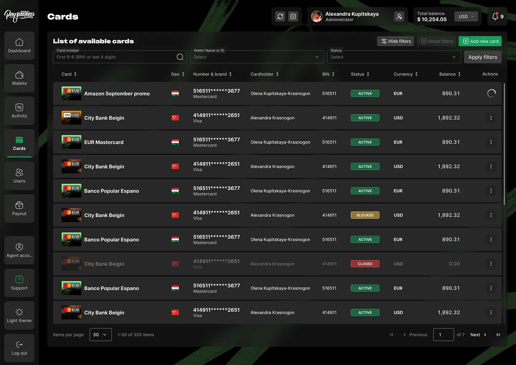Click total balance "$ 10,254.05"
Image resolution: width=516 pixels, height=365 pixels.
432,19
